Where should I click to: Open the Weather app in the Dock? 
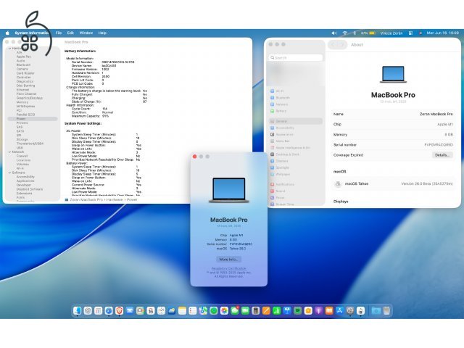click(x=172, y=310)
